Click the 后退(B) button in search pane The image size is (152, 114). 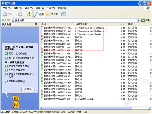pyautogui.click(x=28, y=89)
